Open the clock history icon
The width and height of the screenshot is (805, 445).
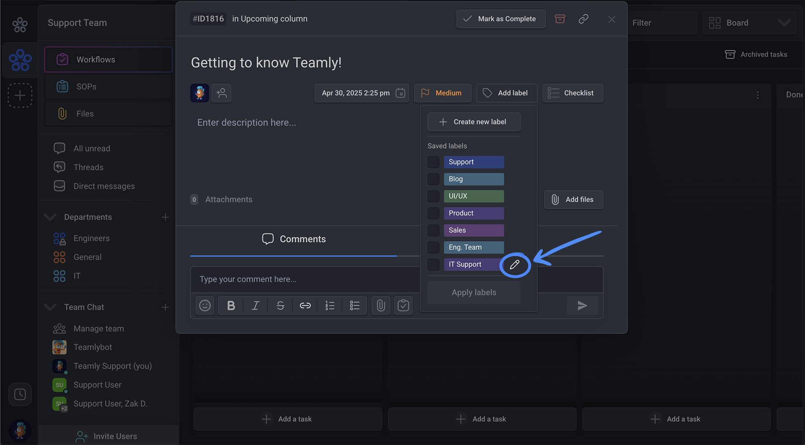point(20,394)
